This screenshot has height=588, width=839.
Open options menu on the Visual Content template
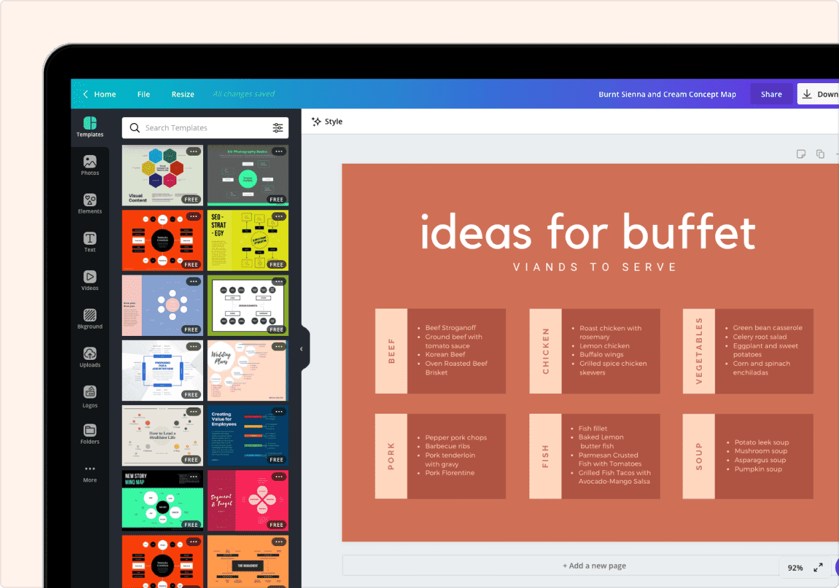pos(195,152)
